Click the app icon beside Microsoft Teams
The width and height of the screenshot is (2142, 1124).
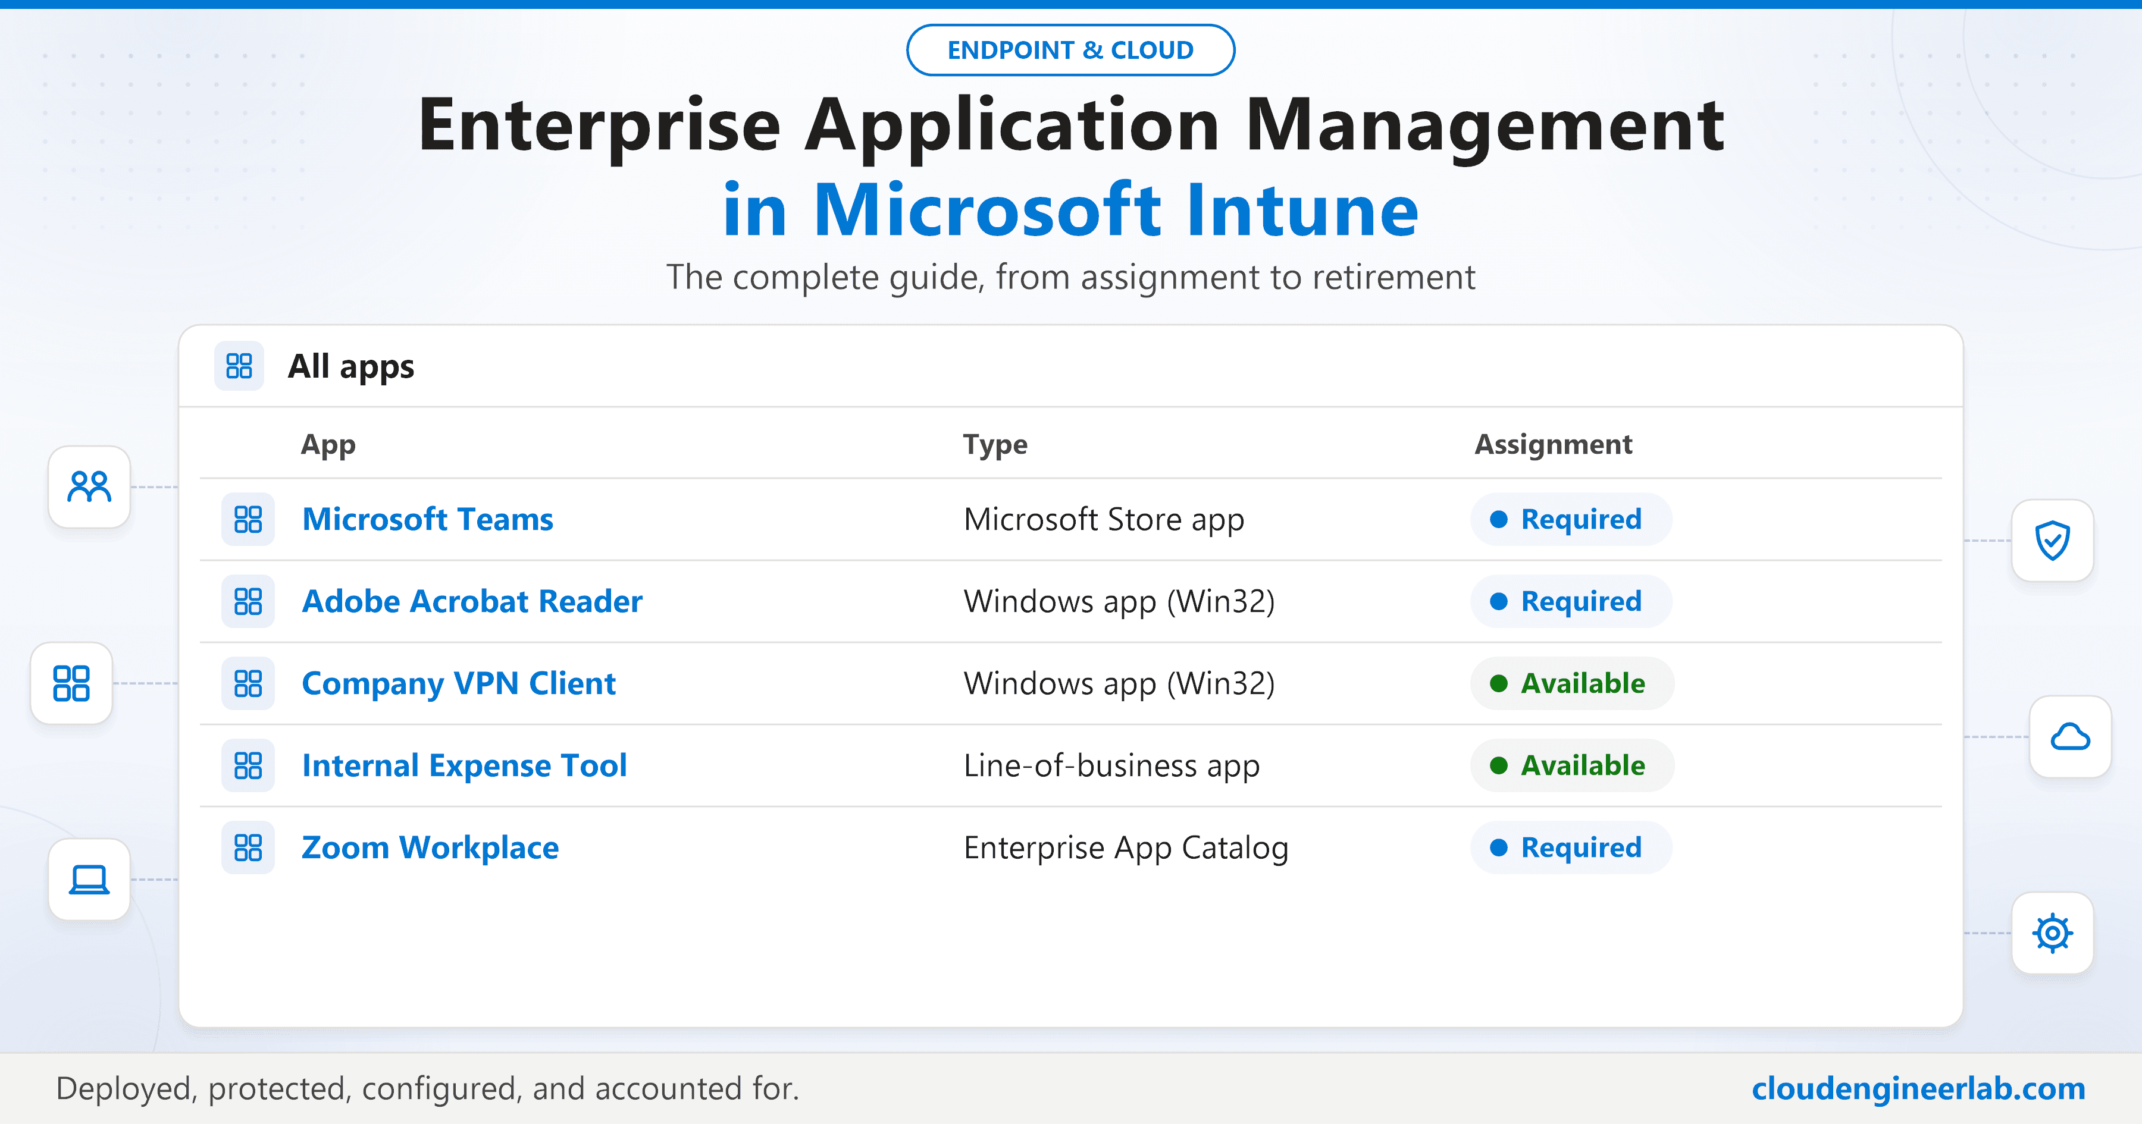pyautogui.click(x=248, y=520)
